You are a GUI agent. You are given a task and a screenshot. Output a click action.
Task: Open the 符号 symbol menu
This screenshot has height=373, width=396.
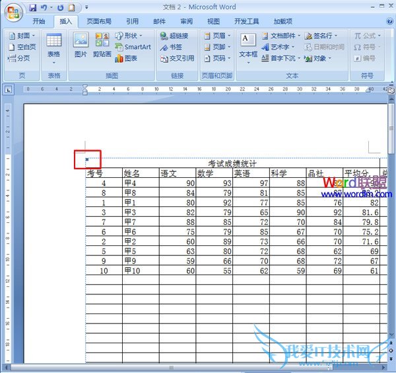[x=367, y=47]
